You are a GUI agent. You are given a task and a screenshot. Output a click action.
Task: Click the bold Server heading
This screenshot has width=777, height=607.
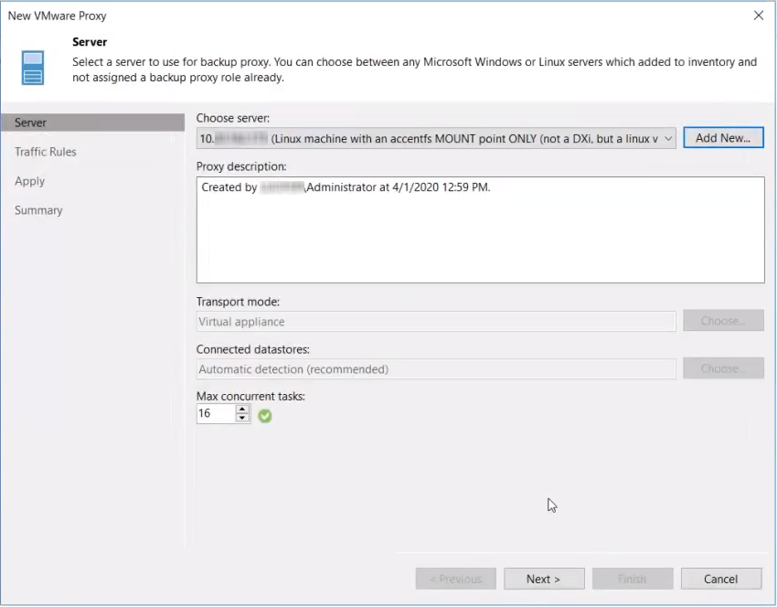[90, 42]
